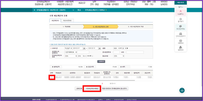Image resolution: width=203 pixels, height=101 pixels.
Task: Click the start date field 2024-02-07
Action: (x=78, y=48)
